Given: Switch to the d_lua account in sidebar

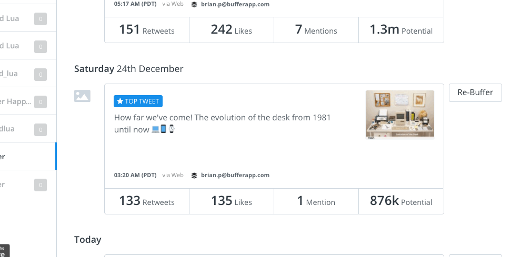Looking at the screenshot, I should click(x=11, y=73).
